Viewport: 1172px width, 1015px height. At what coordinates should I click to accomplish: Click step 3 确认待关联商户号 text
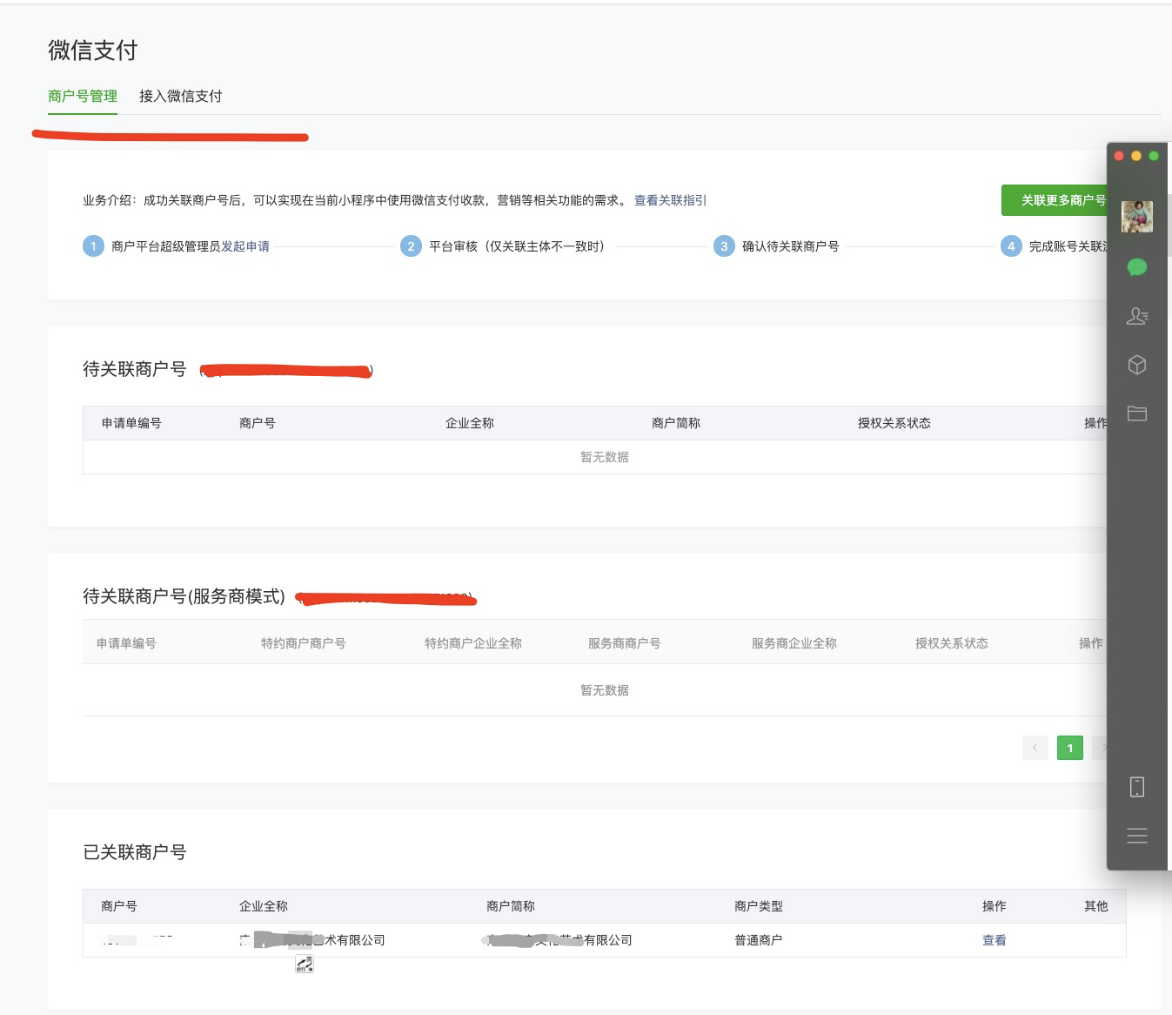pyautogui.click(x=790, y=246)
